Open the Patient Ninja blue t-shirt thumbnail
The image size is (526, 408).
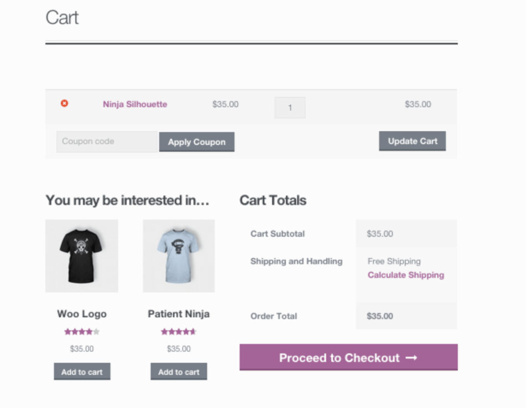click(x=179, y=256)
